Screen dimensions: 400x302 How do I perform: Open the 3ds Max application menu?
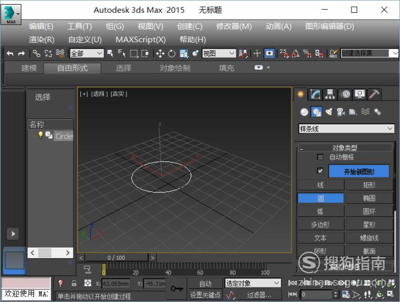pyautogui.click(x=11, y=14)
